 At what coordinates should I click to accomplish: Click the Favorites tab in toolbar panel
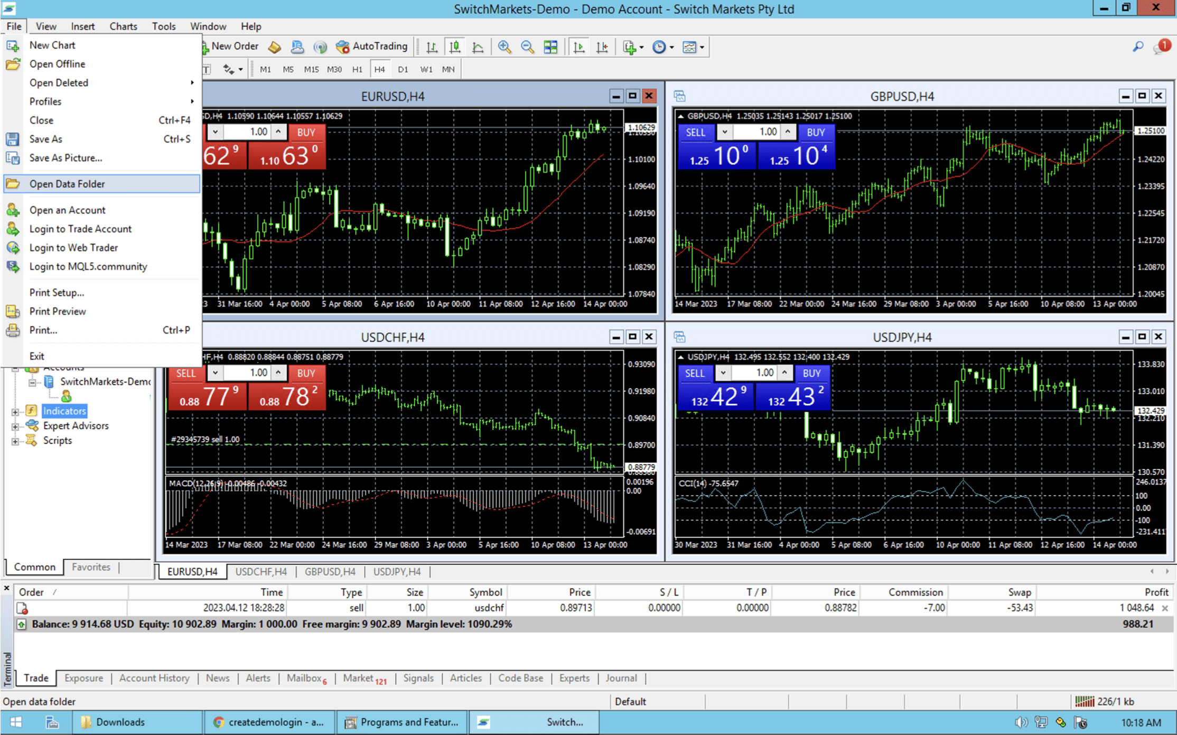click(x=91, y=566)
